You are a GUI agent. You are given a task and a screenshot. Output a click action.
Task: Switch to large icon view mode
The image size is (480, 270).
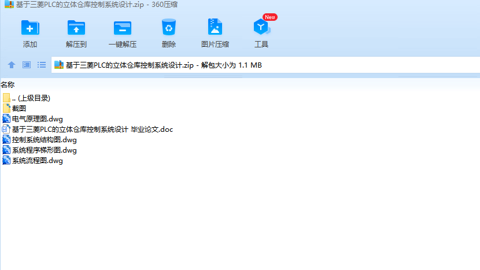pos(27,65)
